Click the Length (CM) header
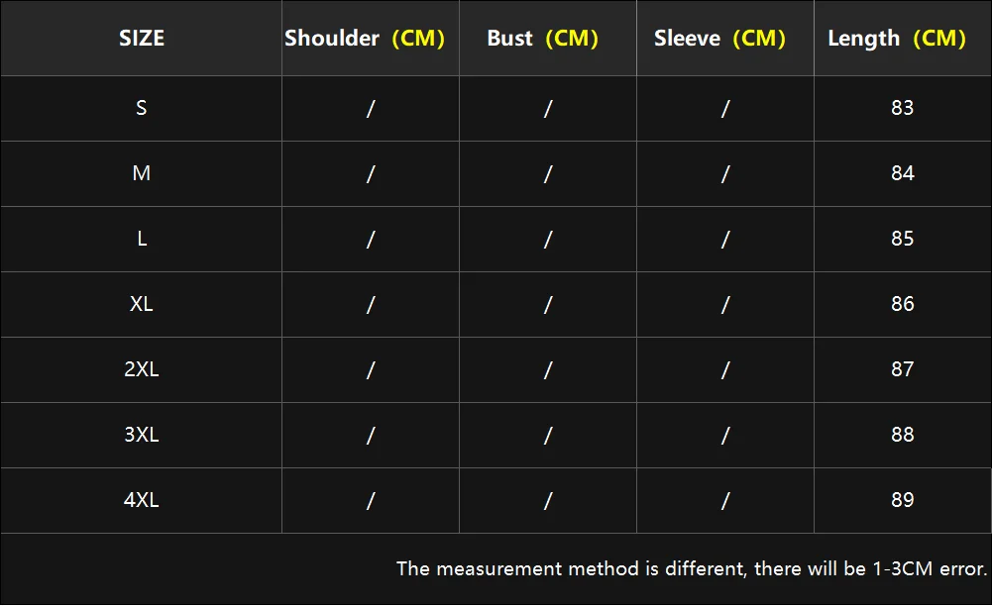 (897, 38)
